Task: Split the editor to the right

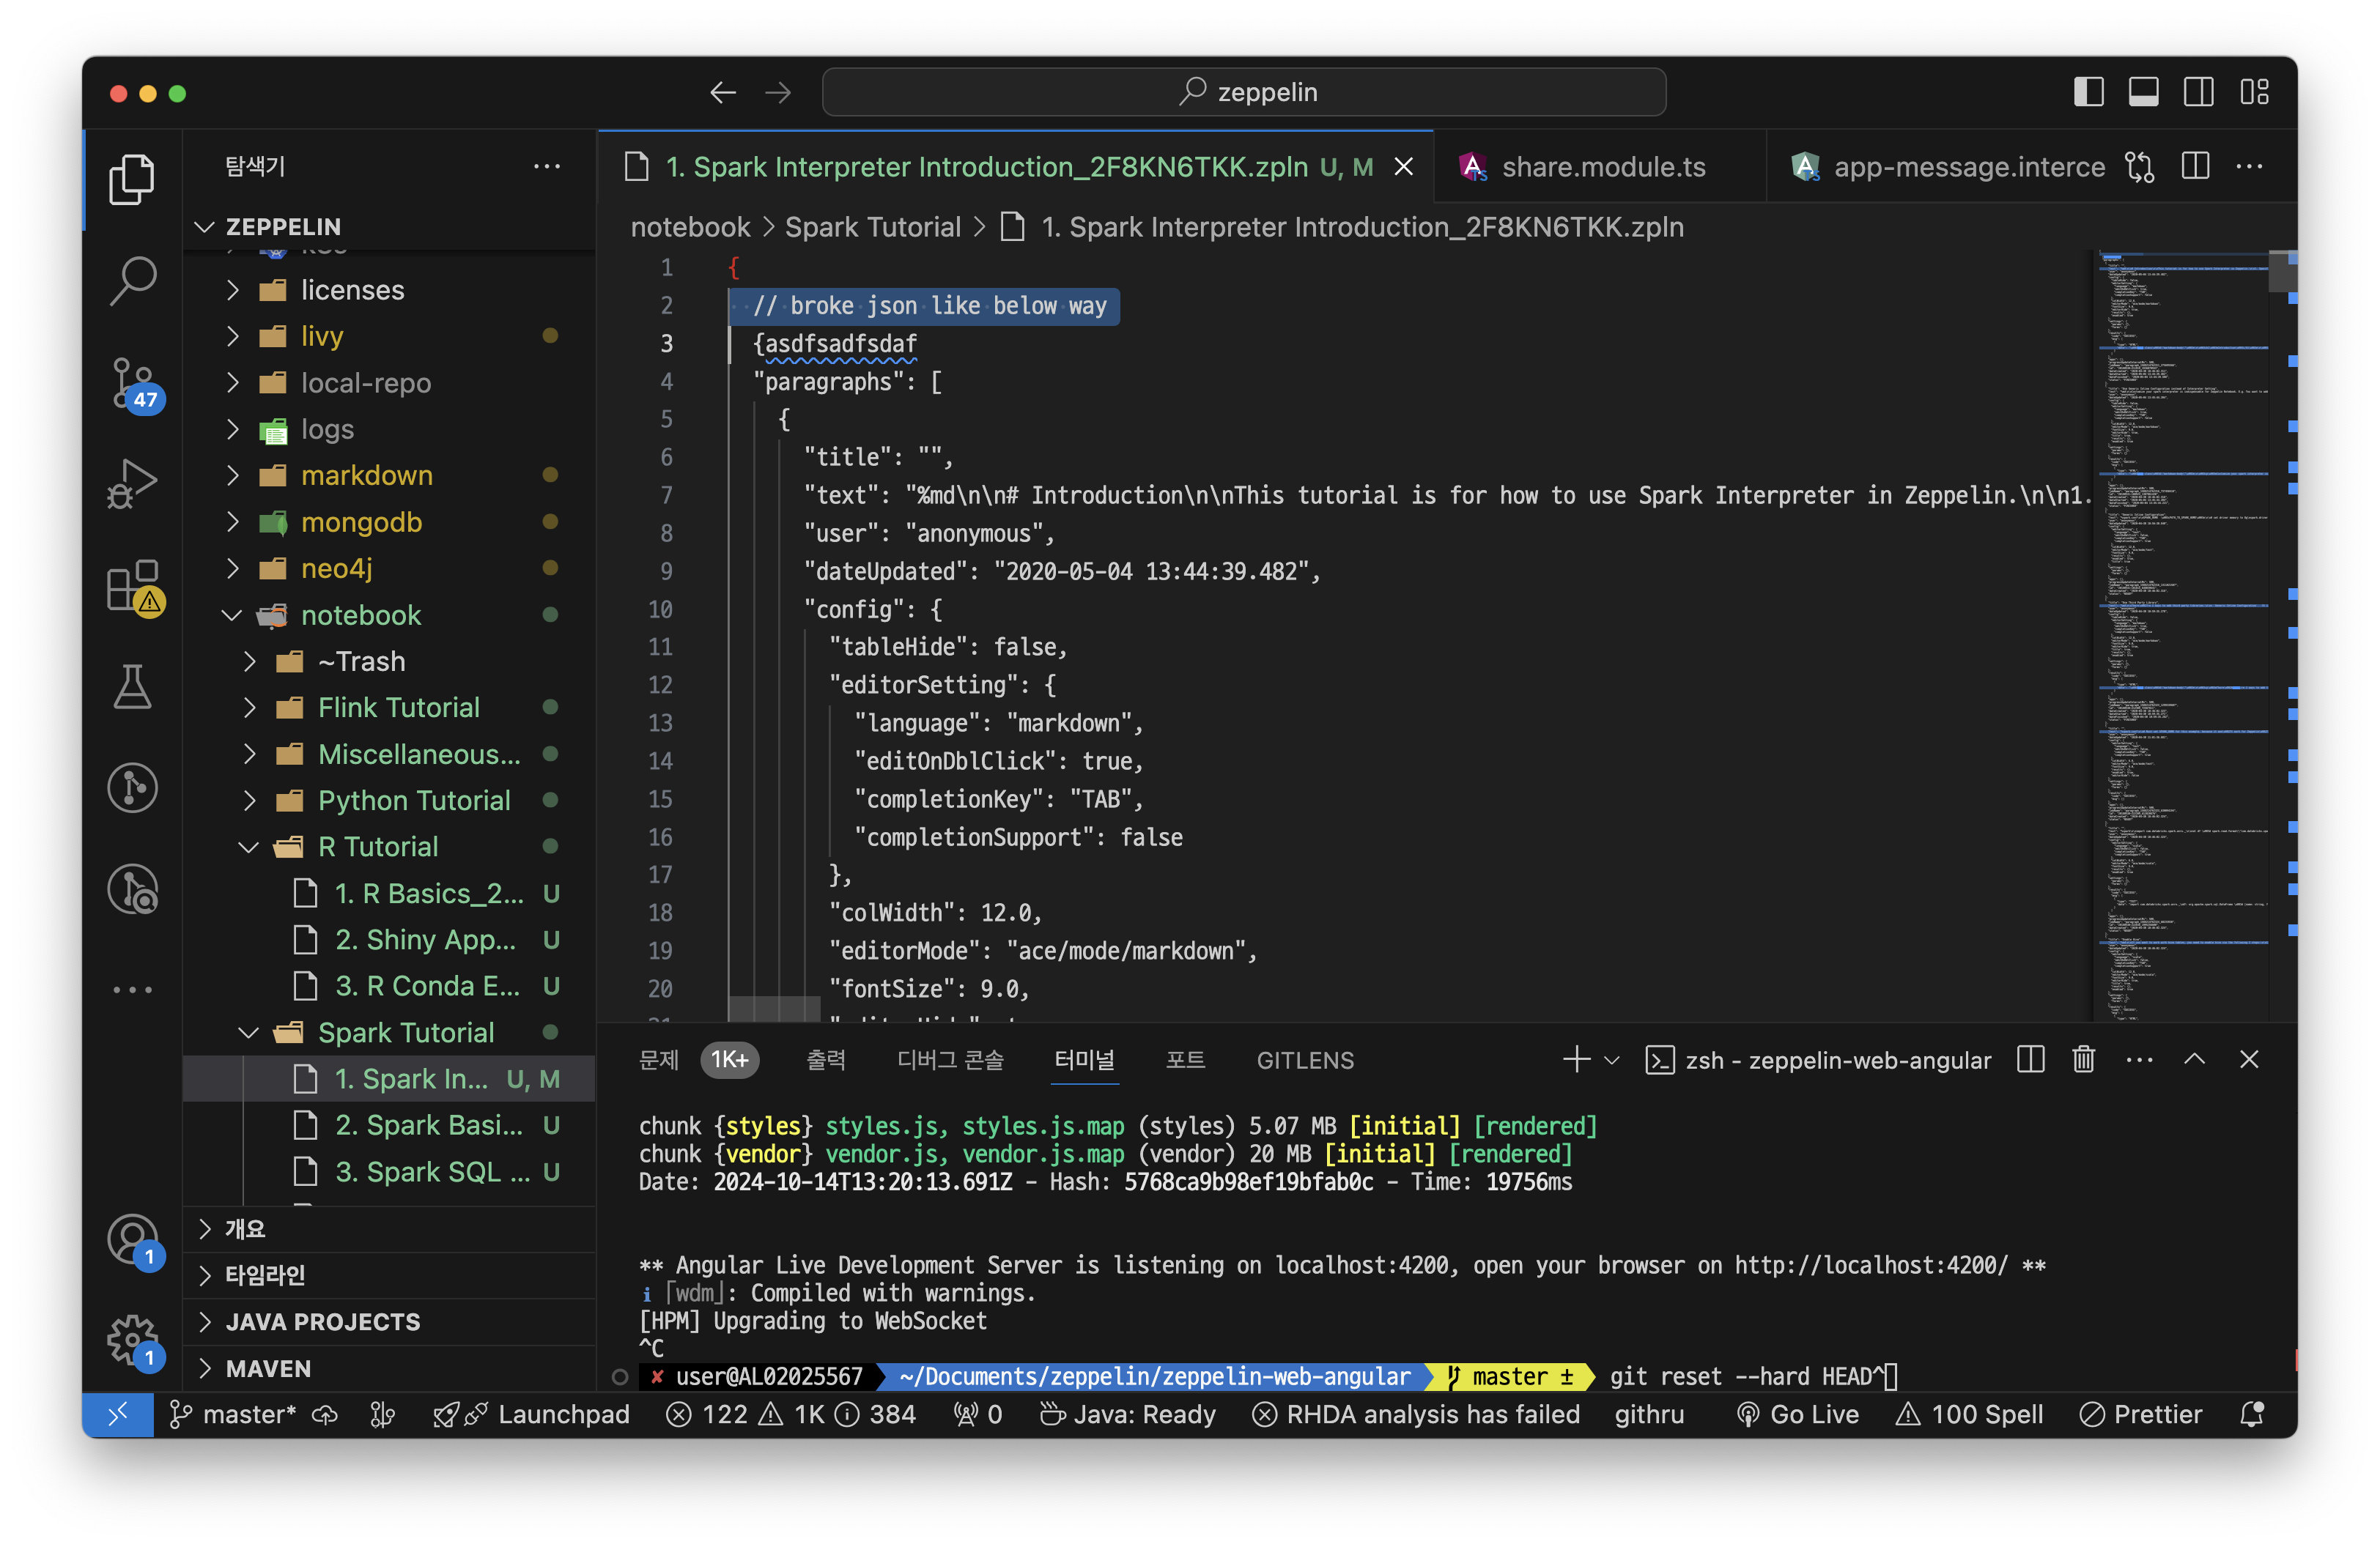Action: point(2195,167)
